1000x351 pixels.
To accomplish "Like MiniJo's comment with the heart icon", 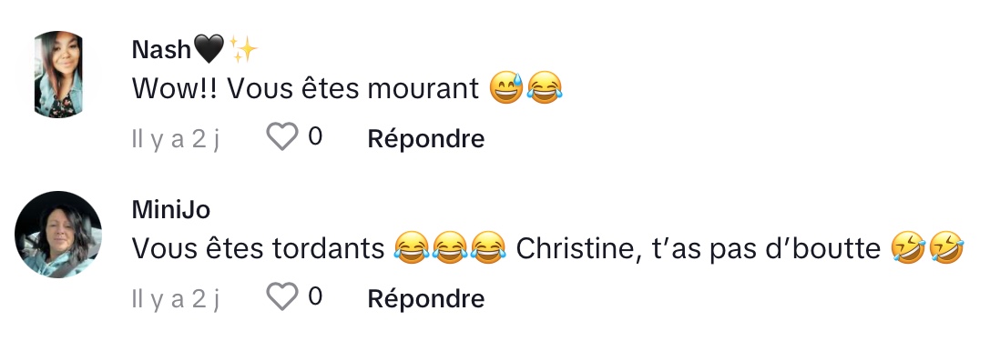I will [282, 296].
